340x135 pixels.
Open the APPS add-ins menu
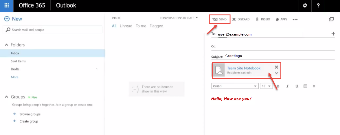(x=281, y=19)
